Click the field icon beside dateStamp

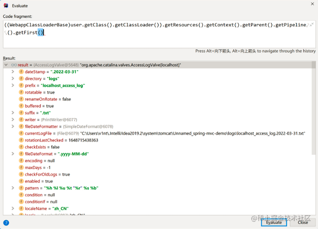tap(21, 72)
